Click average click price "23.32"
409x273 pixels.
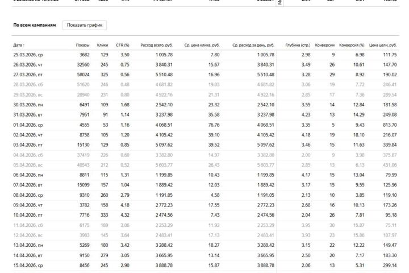(214, 105)
